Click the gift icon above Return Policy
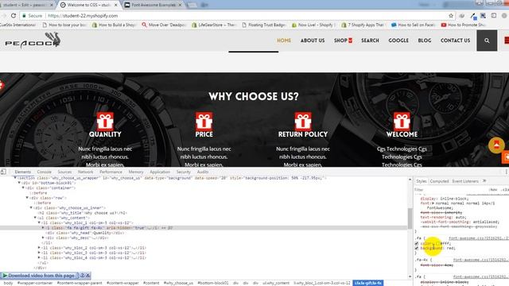Screen dimensions: 509x286 click(303, 122)
